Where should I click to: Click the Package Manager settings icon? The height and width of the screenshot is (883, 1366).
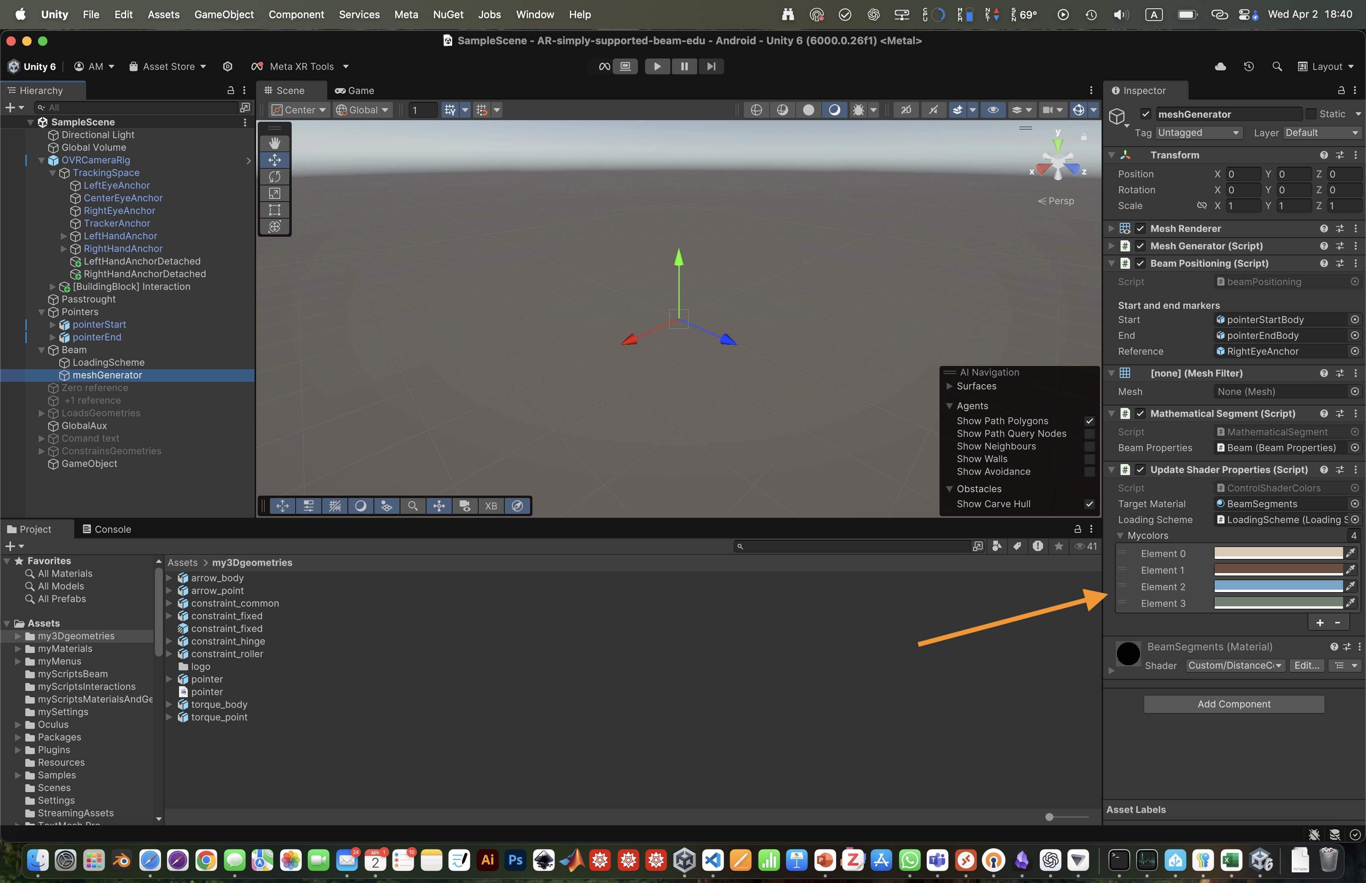228,66
